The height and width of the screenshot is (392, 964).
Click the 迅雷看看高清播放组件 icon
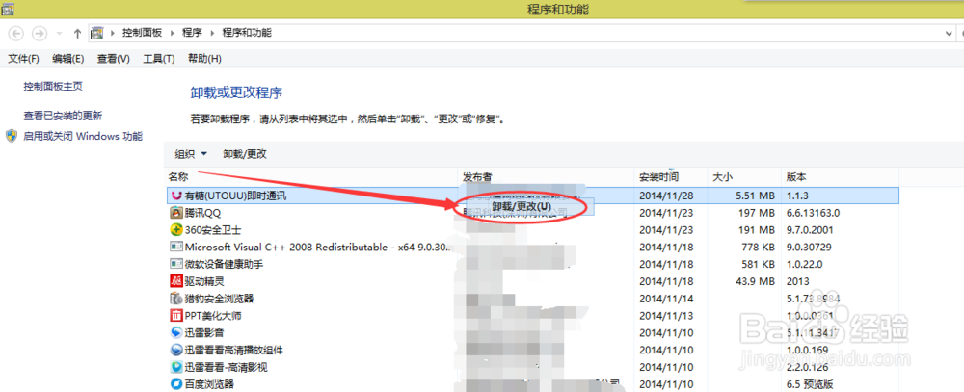pyautogui.click(x=176, y=351)
